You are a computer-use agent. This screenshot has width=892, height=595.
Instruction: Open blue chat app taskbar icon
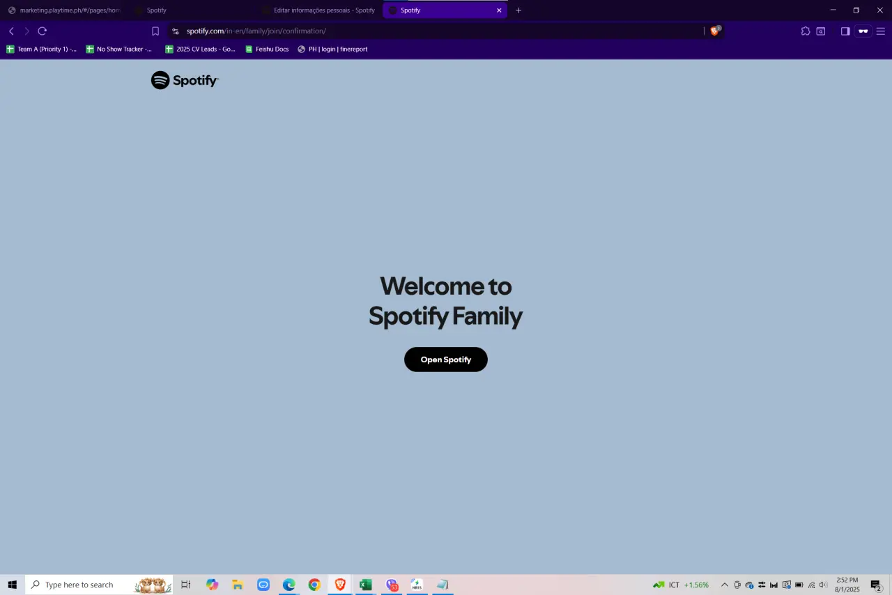[263, 585]
